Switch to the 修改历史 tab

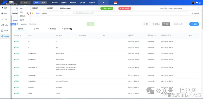(52, 29)
